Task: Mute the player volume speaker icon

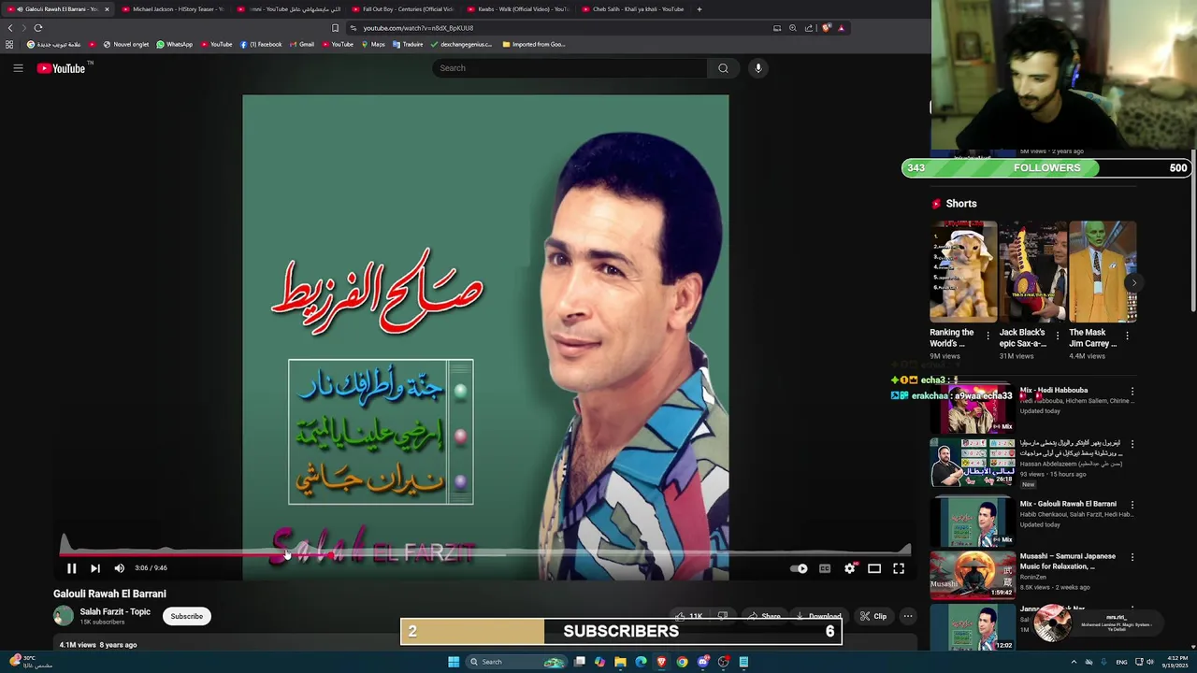Action: 120,568
